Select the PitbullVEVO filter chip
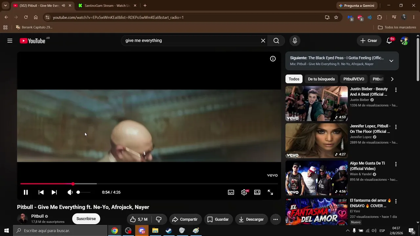 tap(354, 79)
